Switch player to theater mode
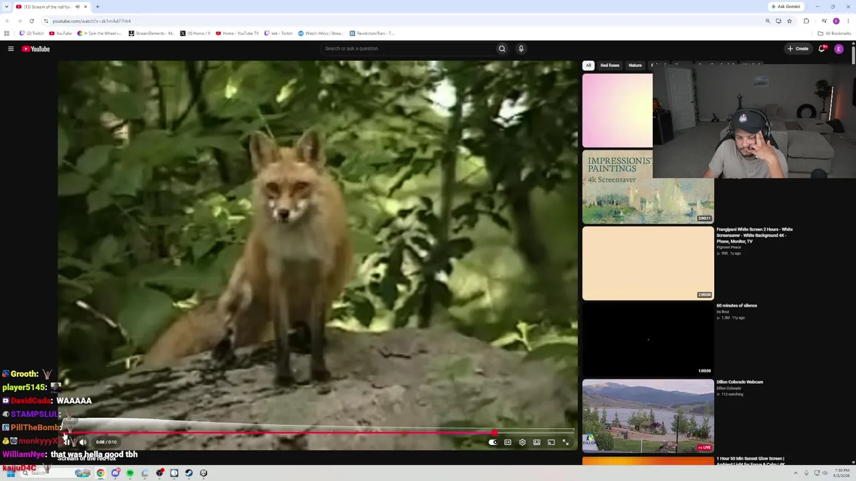 coord(536,442)
